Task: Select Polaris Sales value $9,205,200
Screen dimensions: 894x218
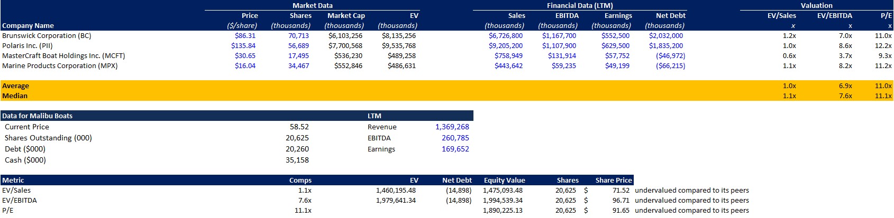Action: (x=505, y=46)
